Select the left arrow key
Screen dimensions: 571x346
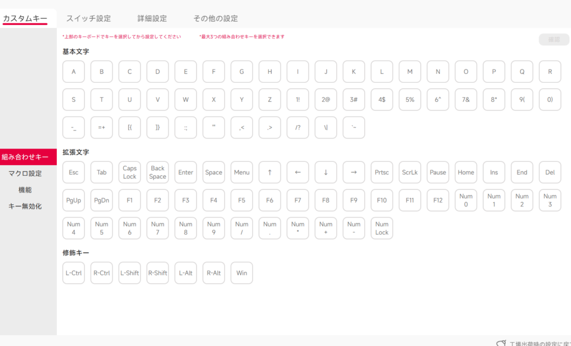(x=298, y=172)
